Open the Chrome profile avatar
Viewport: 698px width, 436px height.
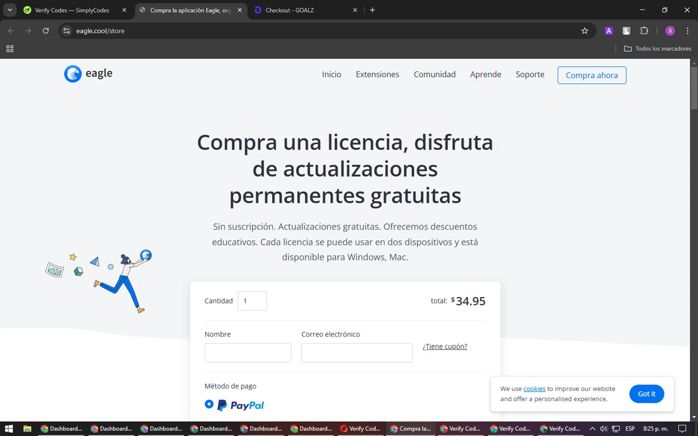coord(670,31)
